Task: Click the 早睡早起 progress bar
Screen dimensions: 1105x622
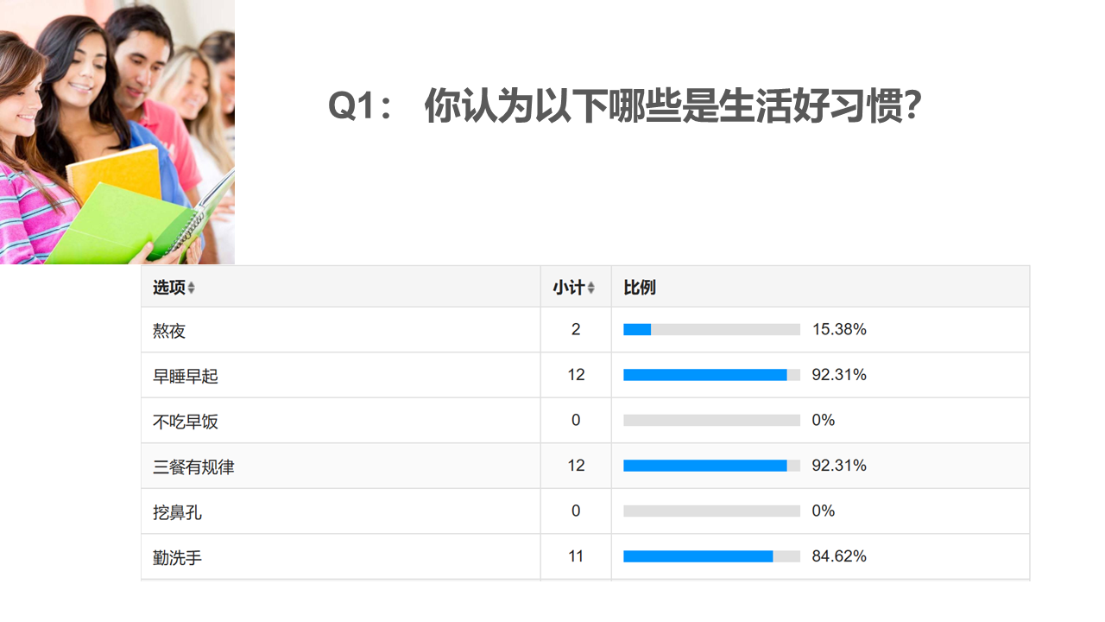Action: pyautogui.click(x=711, y=375)
